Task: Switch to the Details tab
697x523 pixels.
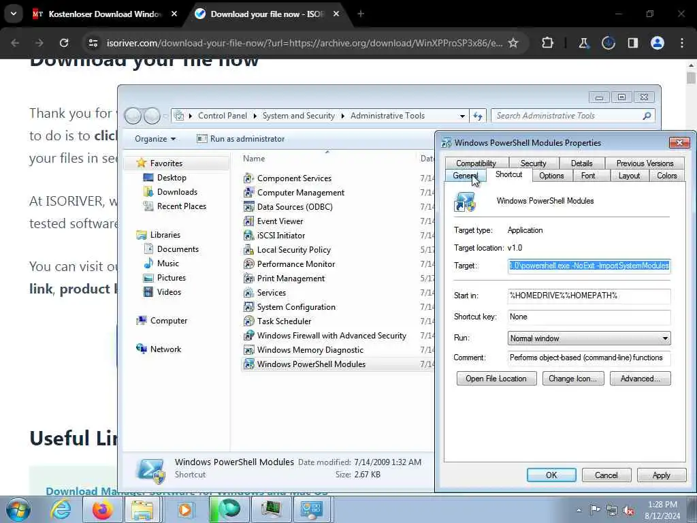Action: (x=581, y=163)
